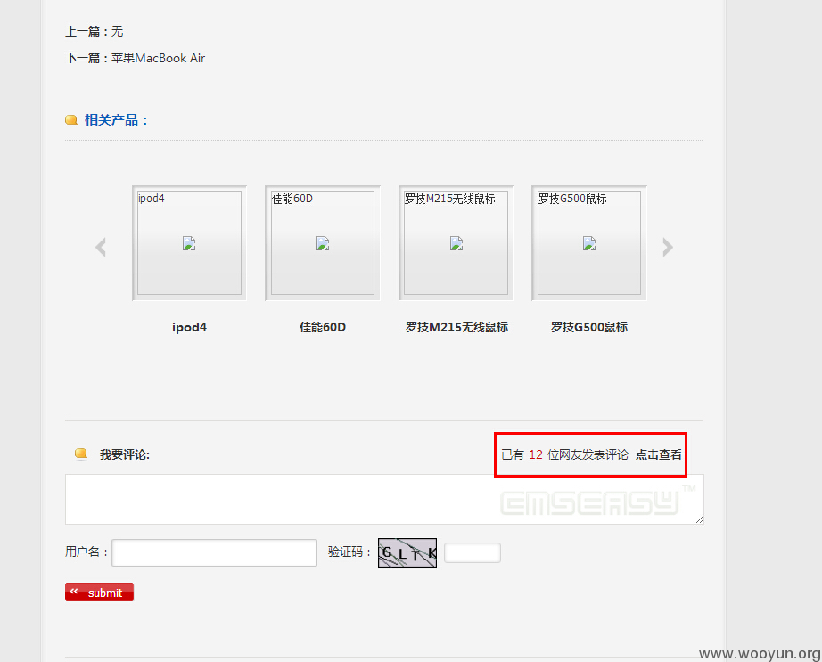
Task: Click the 我要评论 speech bubble icon
Action: pyautogui.click(x=81, y=454)
